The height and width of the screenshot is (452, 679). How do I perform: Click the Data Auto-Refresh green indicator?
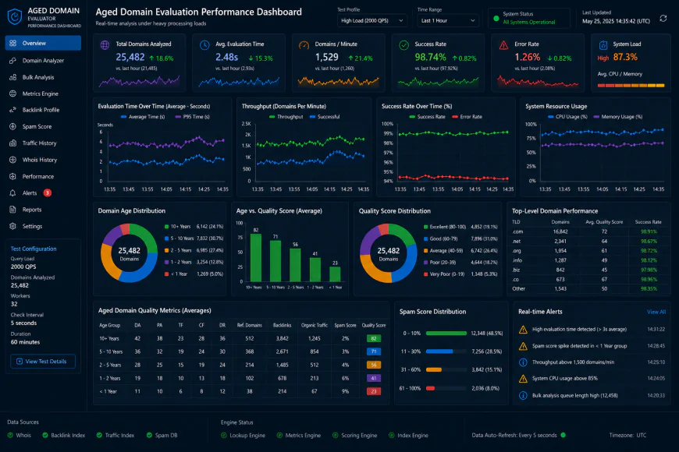[563, 435]
